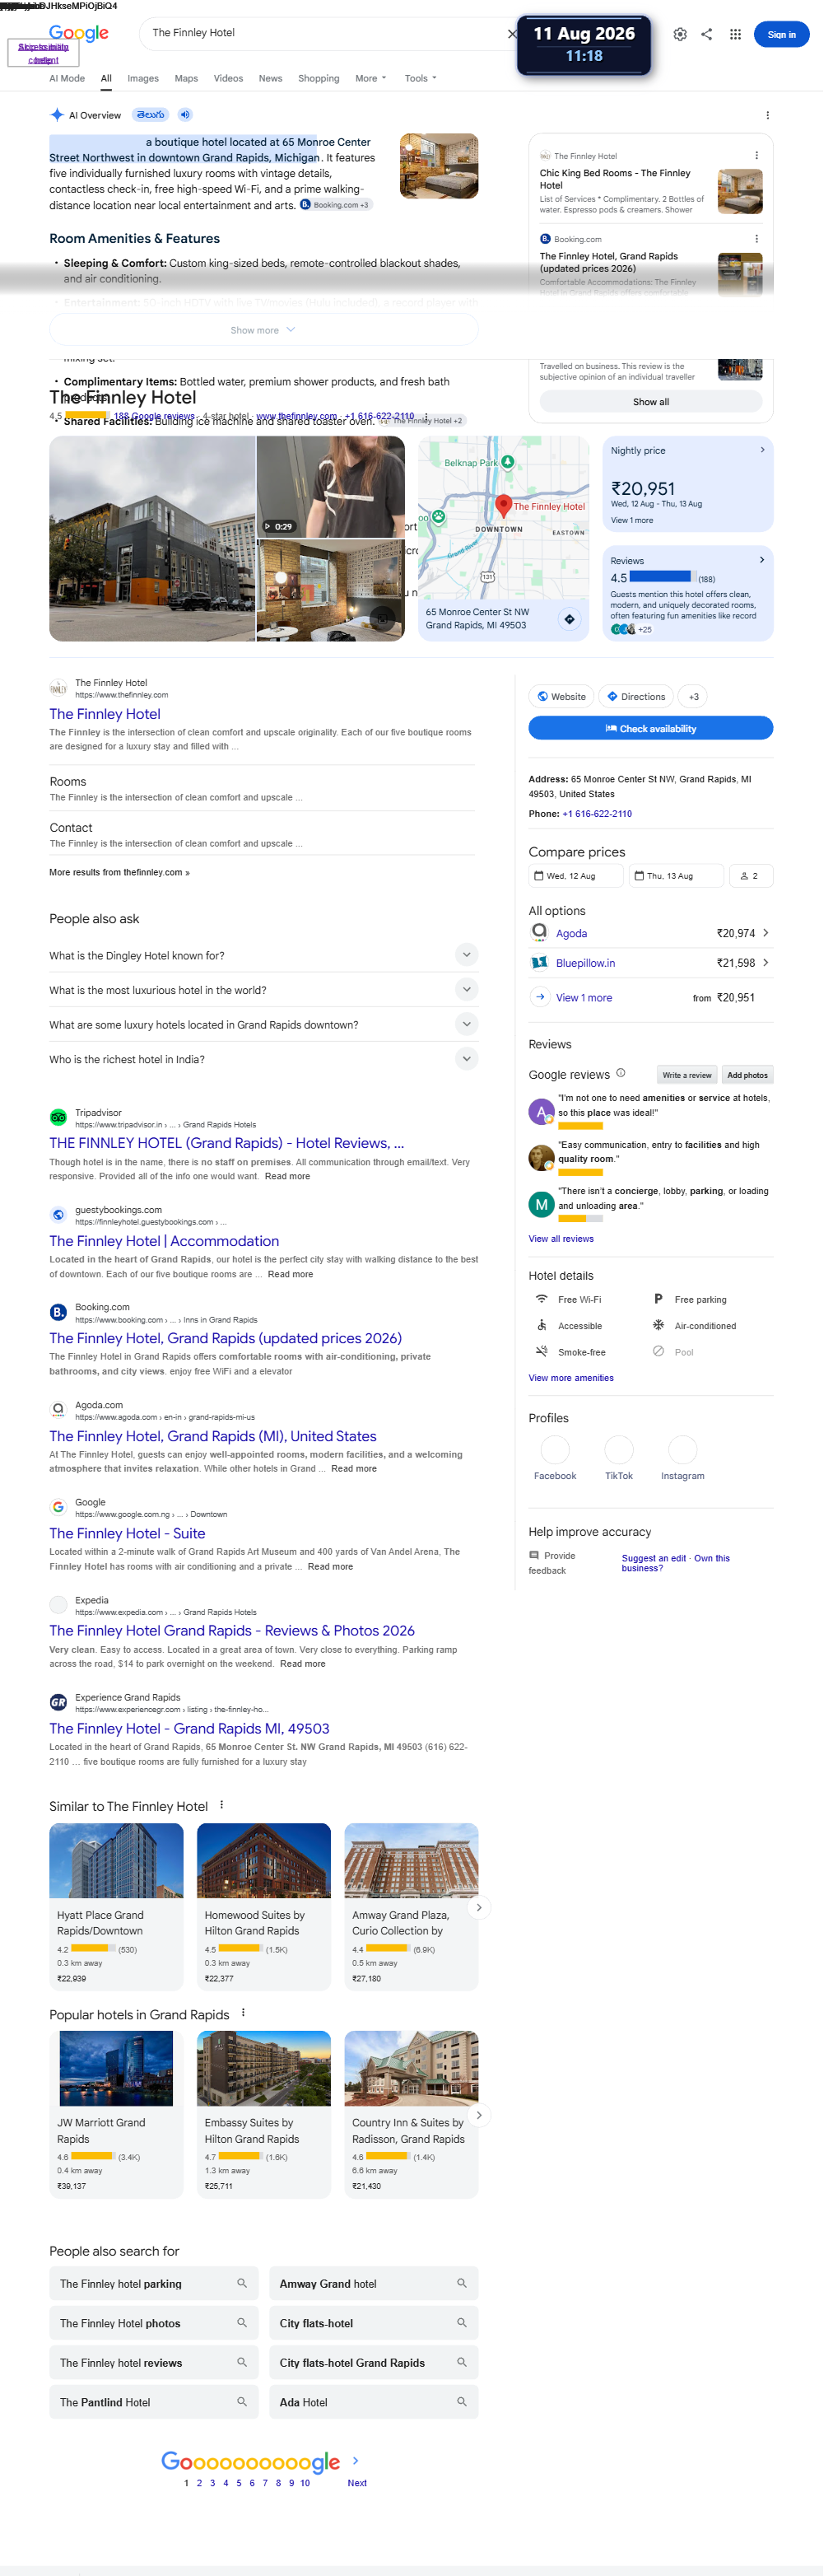
Task: Click the search input field with The Finnley Hotel
Action: [x=325, y=33]
